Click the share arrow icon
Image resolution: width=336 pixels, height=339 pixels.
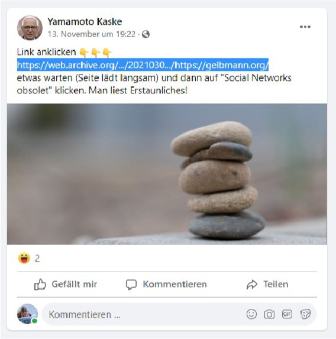[x=252, y=285]
